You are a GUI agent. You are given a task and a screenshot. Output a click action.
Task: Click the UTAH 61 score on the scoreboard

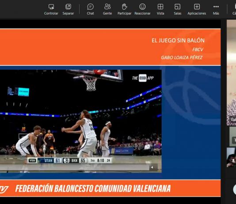(x=50, y=161)
